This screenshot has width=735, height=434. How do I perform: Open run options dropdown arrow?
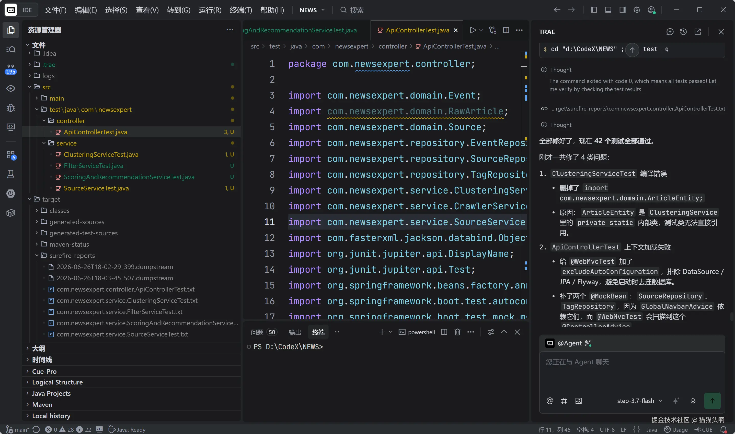(x=481, y=30)
